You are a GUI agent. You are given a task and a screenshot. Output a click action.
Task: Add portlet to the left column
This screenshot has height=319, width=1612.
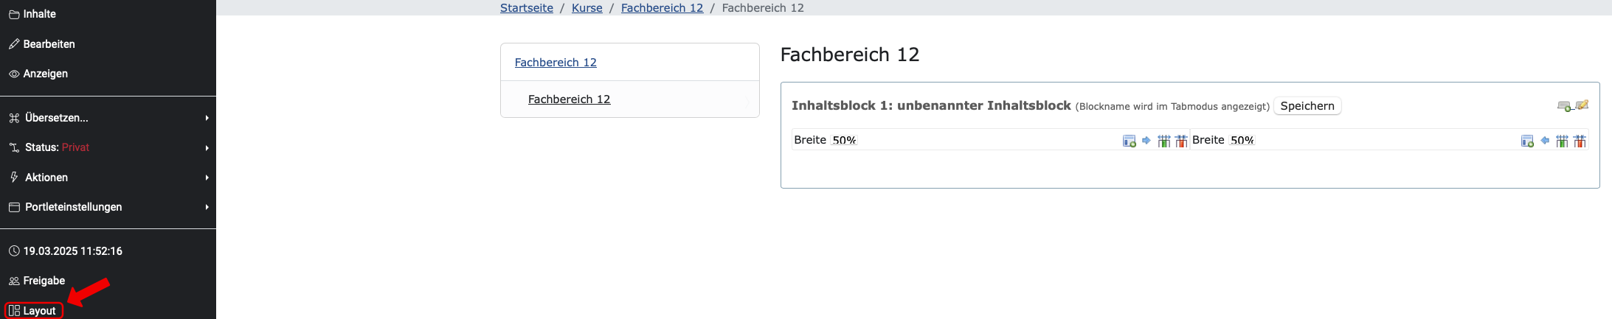1129,141
